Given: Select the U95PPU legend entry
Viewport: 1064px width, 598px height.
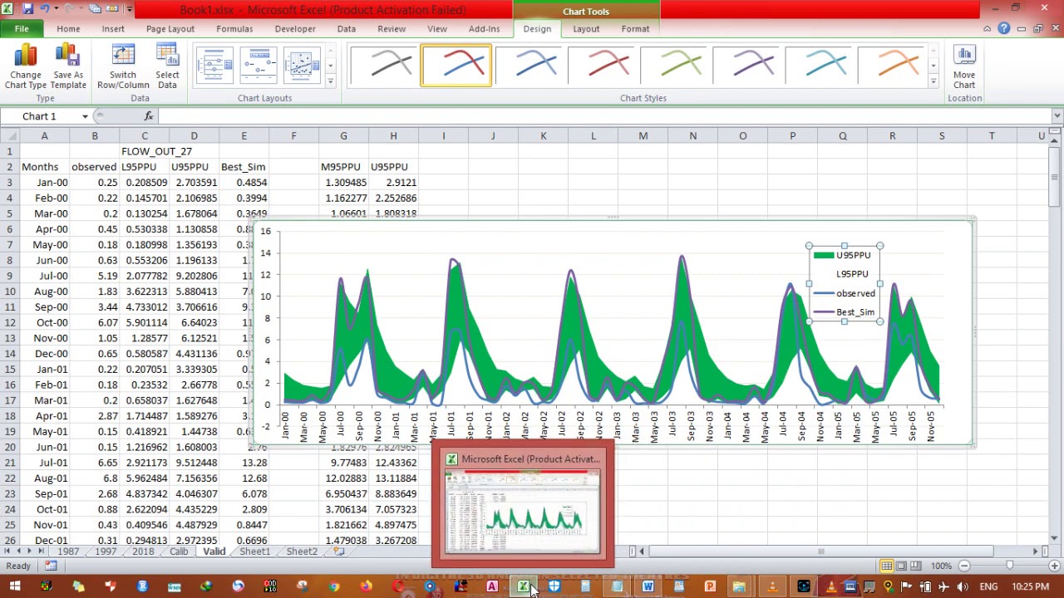Looking at the screenshot, I should (844, 255).
